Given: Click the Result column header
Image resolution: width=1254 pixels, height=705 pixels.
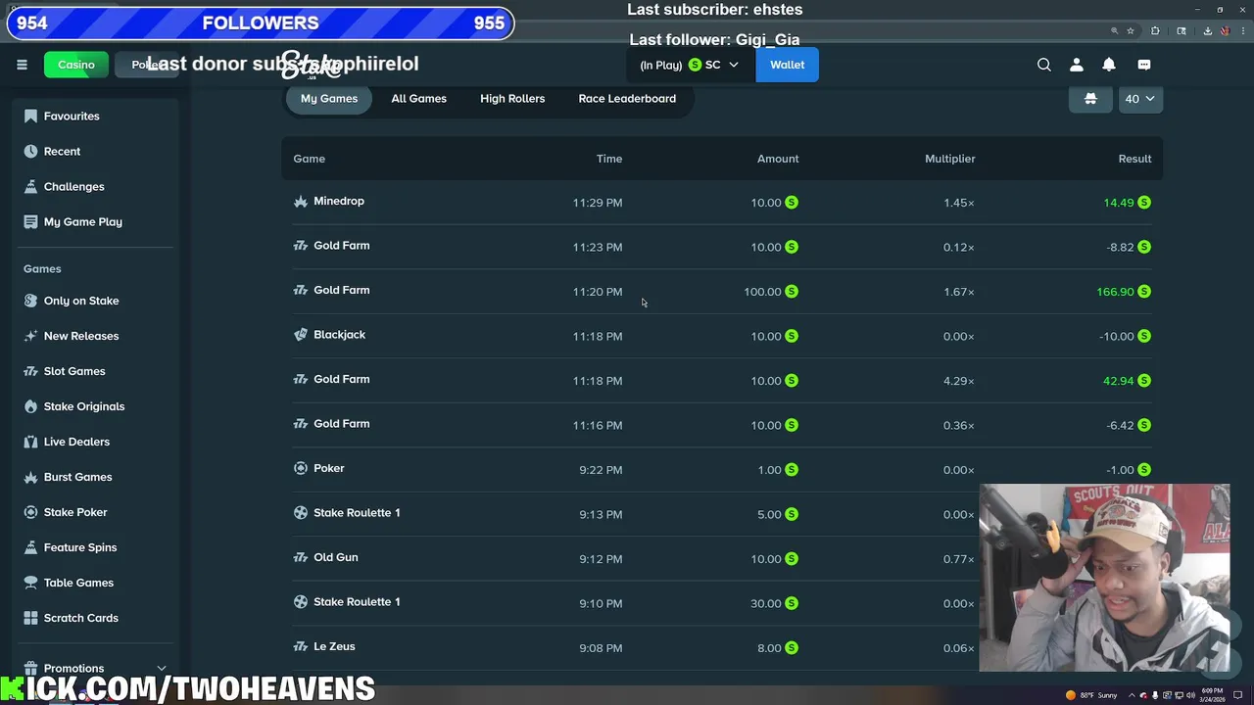Looking at the screenshot, I should [1134, 159].
